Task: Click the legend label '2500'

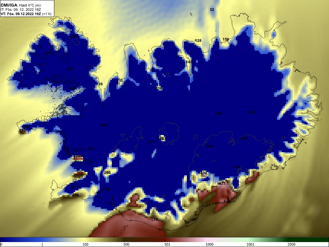Action: click(x=292, y=244)
